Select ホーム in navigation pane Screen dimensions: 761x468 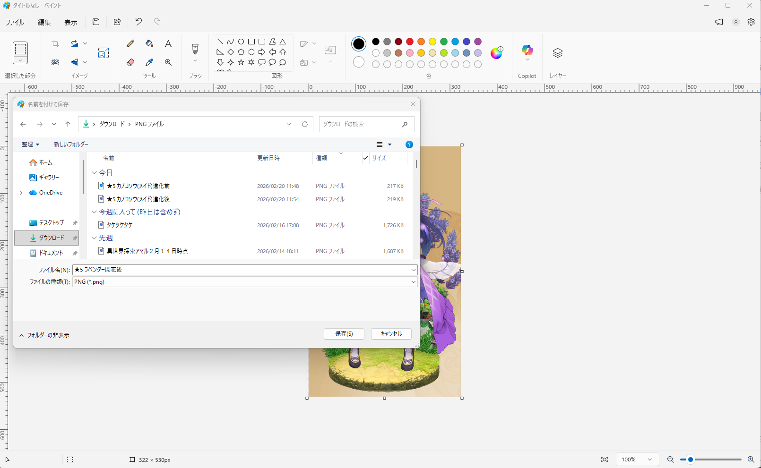pyautogui.click(x=46, y=162)
